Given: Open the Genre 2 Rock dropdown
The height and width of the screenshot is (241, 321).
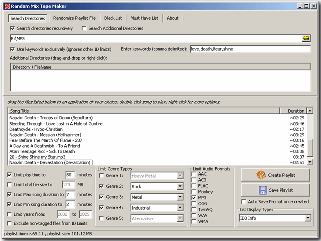Looking at the screenshot, I should click(180, 186).
